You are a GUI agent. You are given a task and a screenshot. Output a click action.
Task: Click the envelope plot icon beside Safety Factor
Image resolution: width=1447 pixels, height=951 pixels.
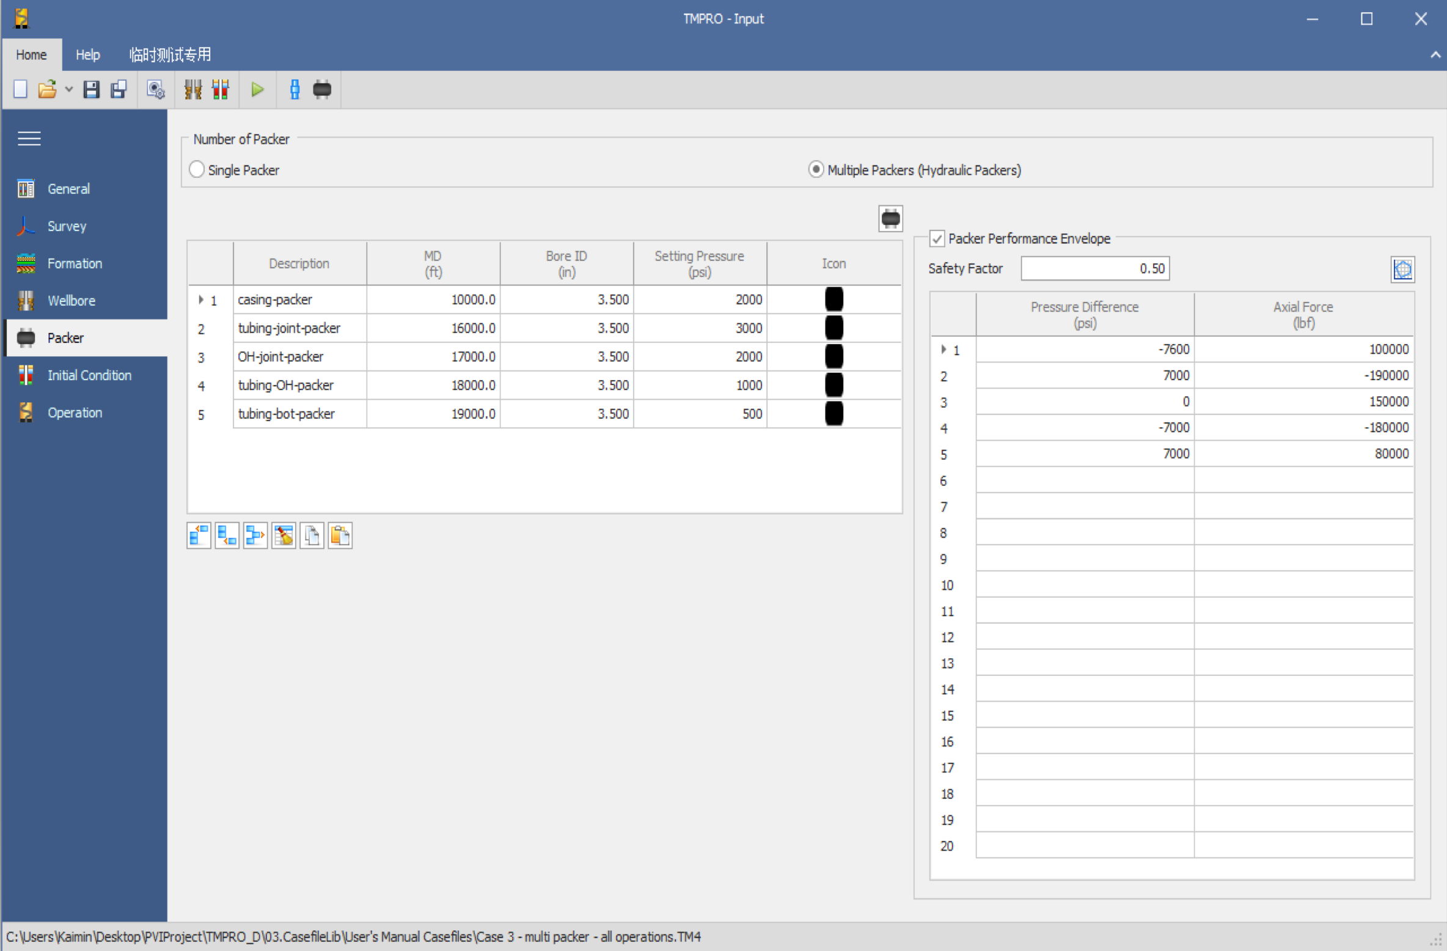coord(1402,269)
